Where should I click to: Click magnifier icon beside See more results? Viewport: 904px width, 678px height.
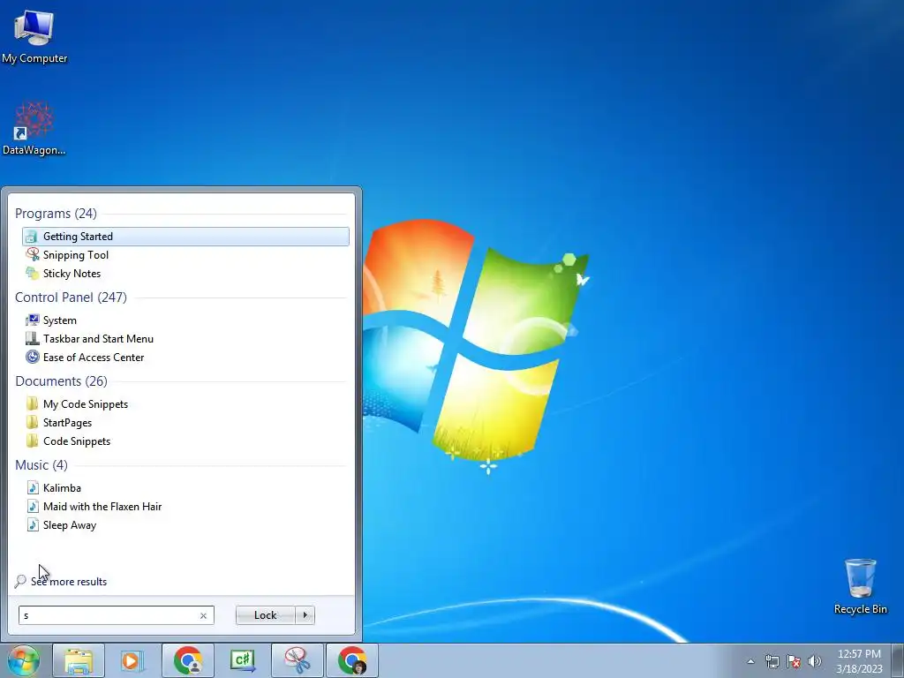point(21,581)
